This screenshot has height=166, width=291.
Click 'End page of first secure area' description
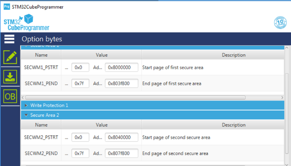click(172, 84)
